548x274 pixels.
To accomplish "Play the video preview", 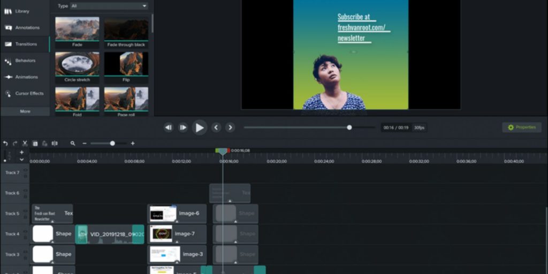I will click(x=200, y=127).
